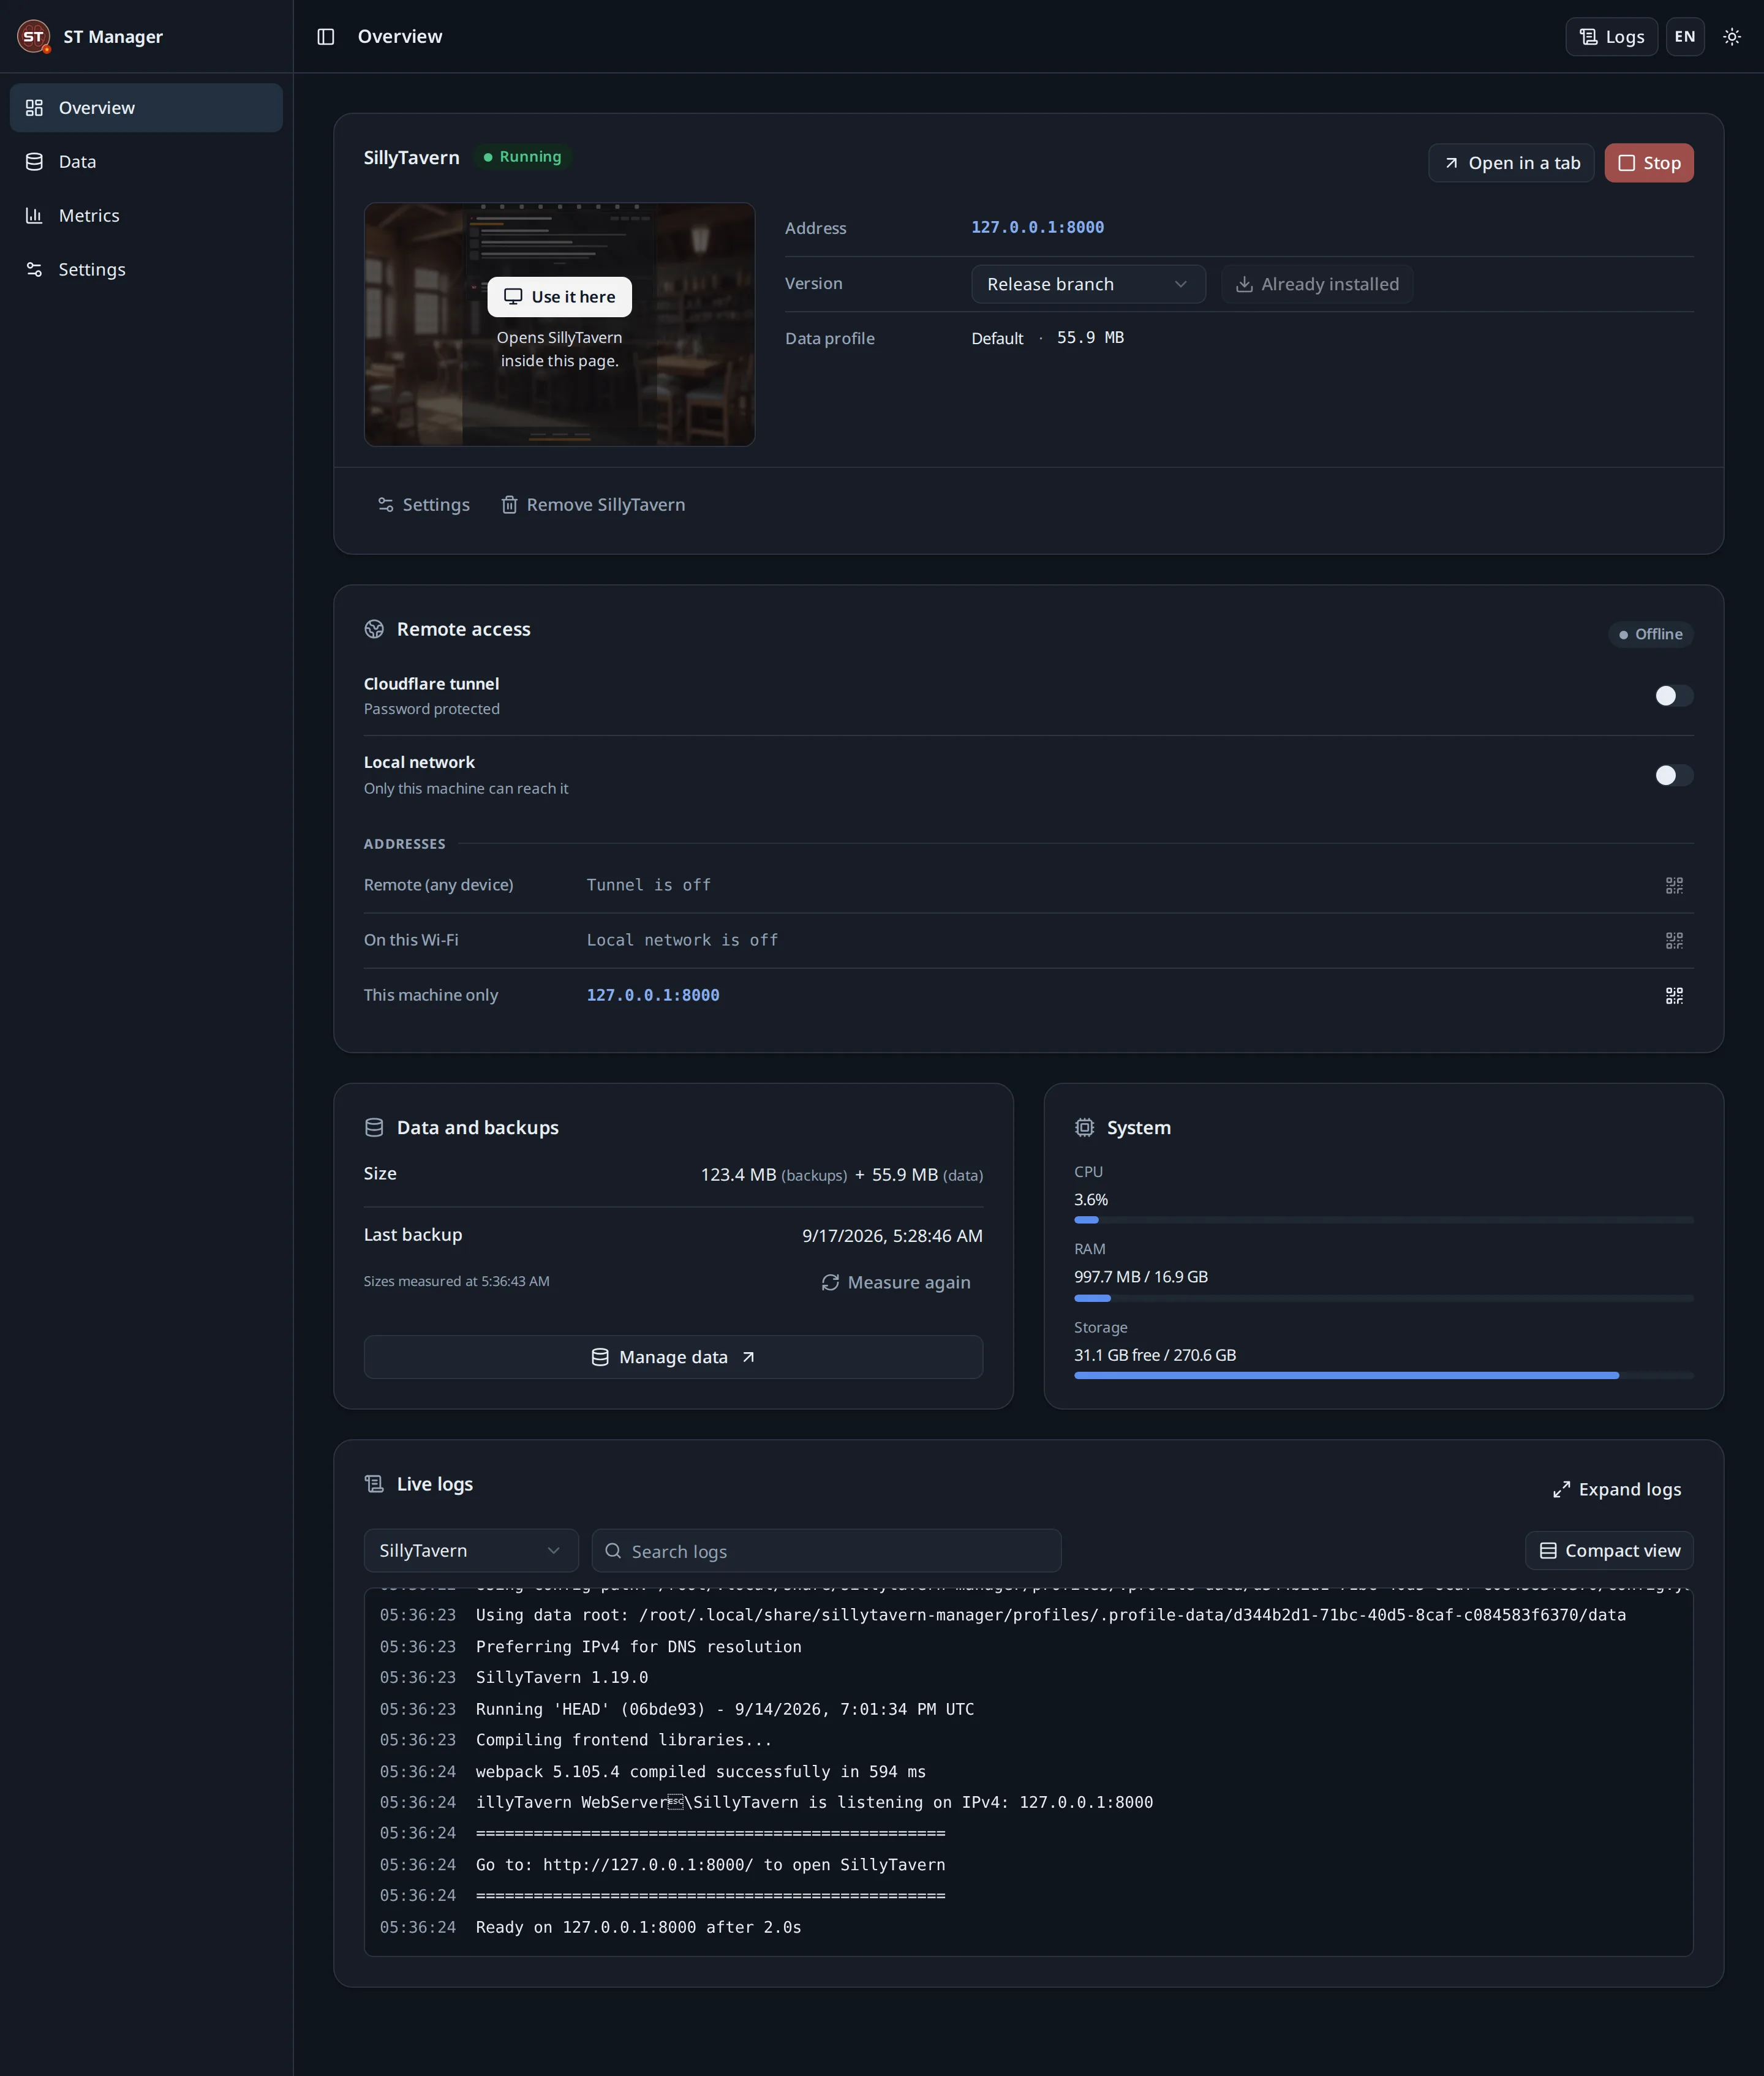Toggle the light/dark theme sun icon

tap(1732, 37)
